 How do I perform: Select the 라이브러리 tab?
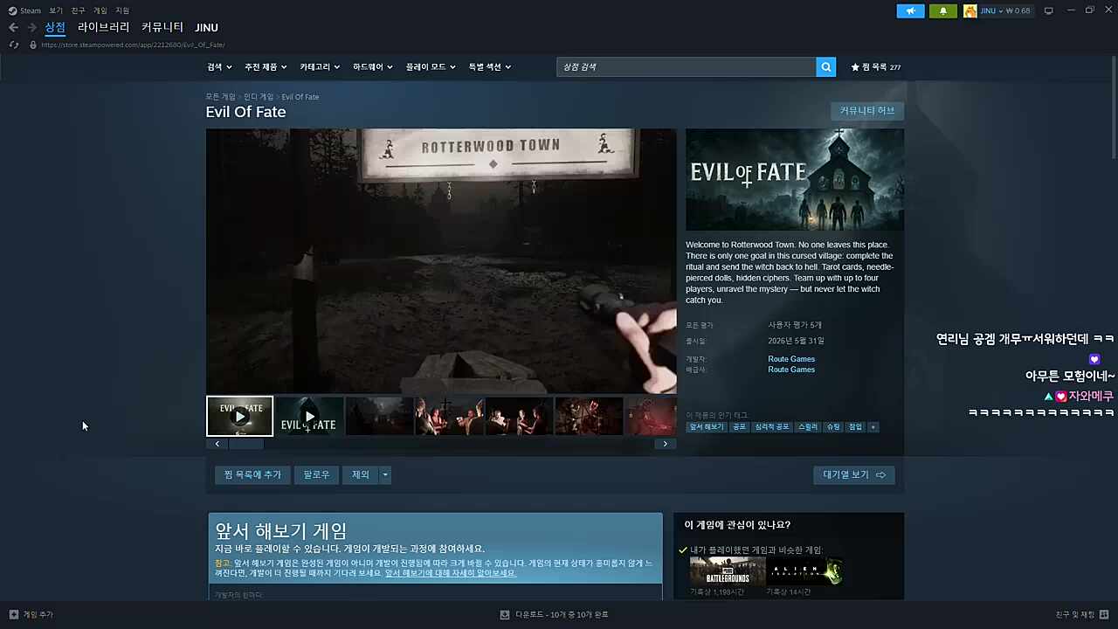(103, 28)
